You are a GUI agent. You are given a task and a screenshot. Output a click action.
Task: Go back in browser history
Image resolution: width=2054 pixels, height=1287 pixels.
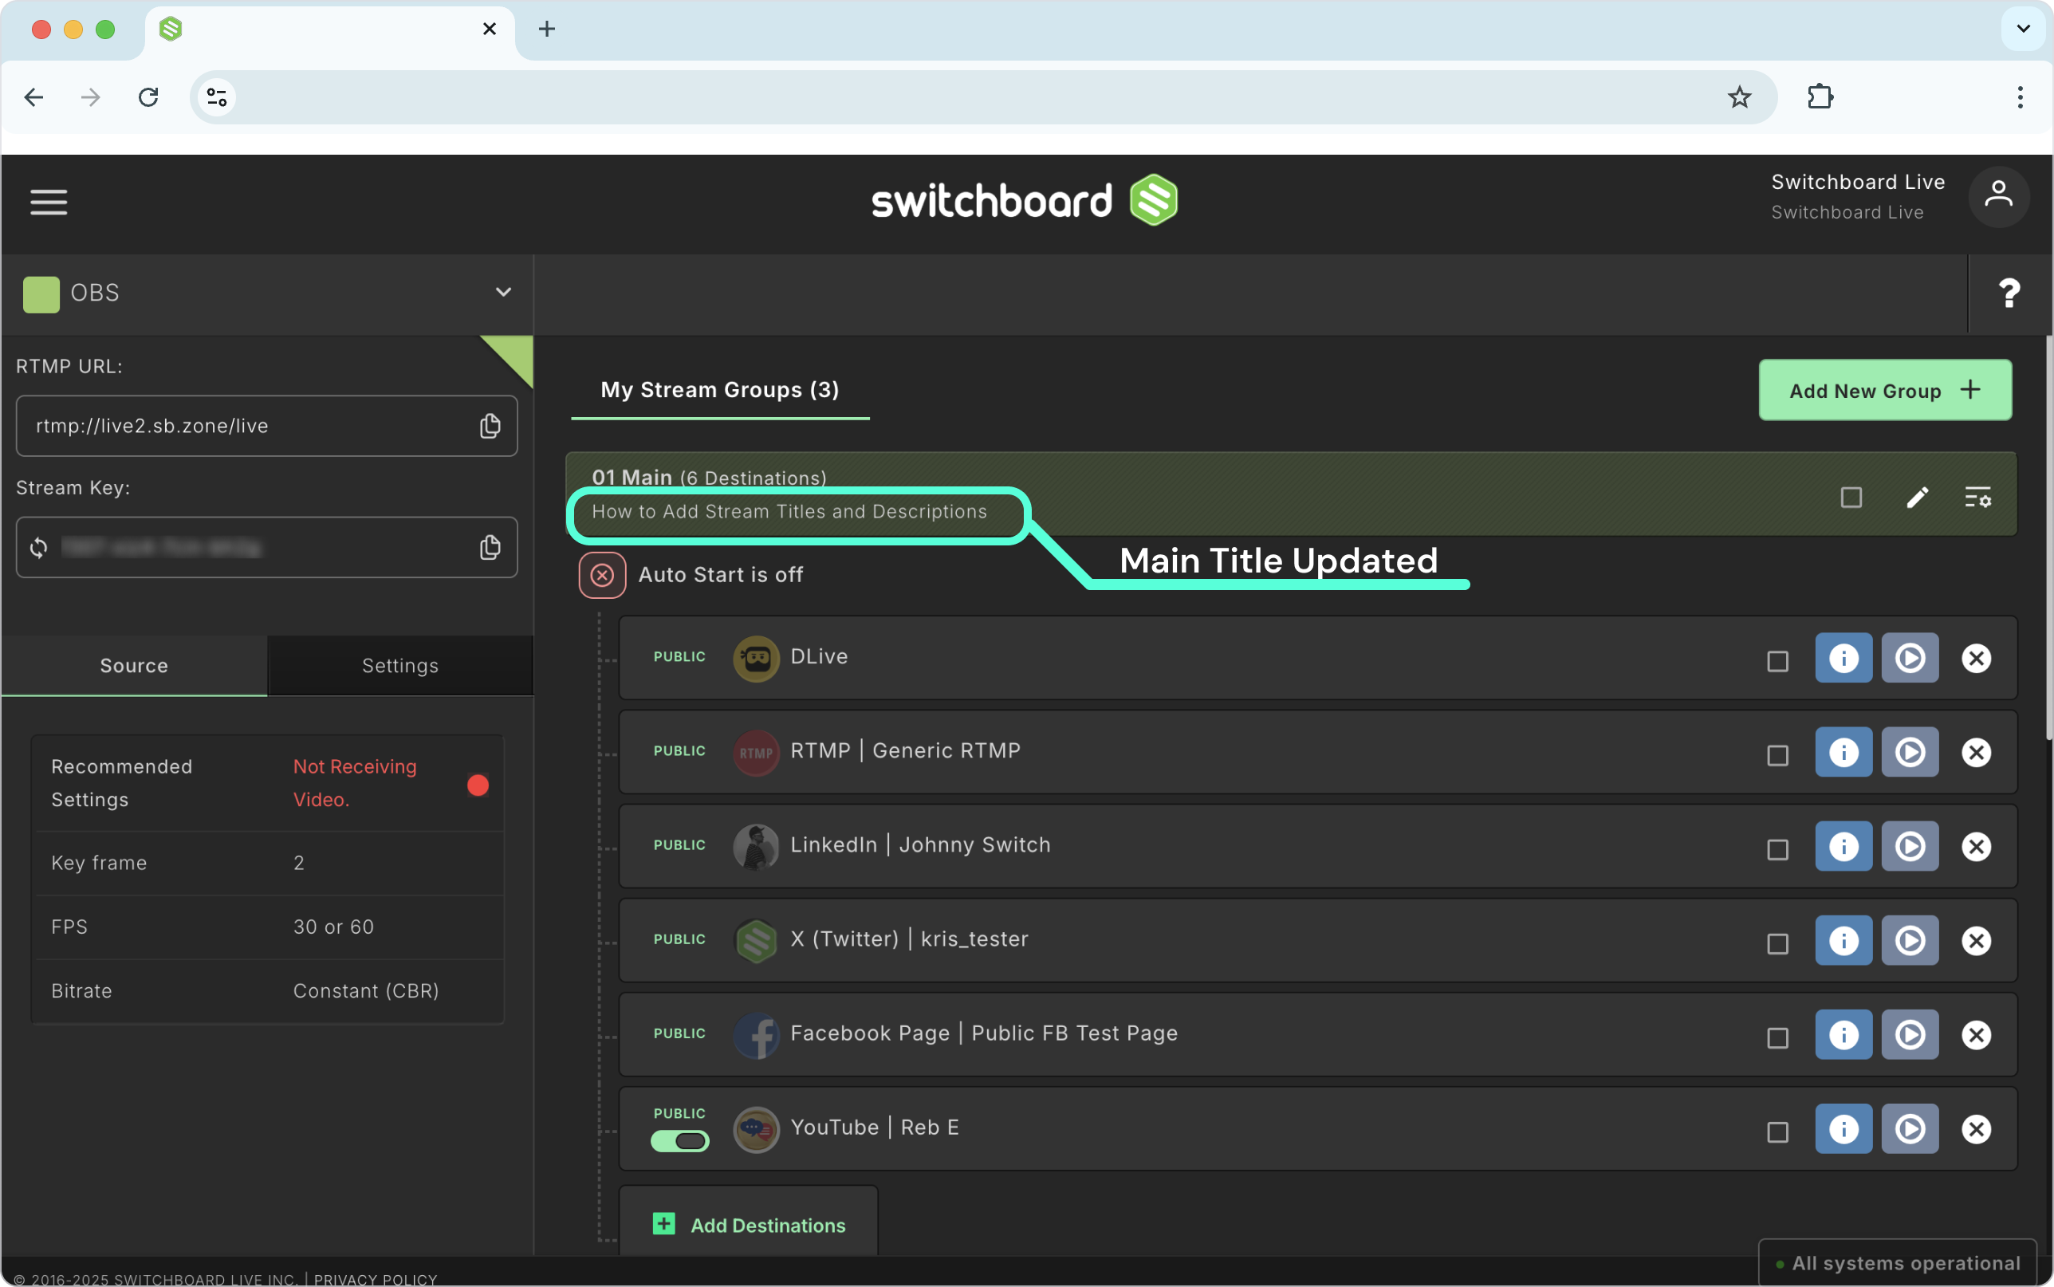coord(34,98)
